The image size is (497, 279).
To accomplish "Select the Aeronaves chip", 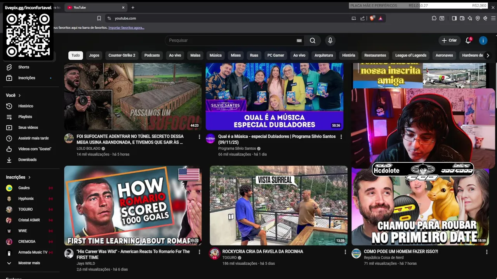I will click(x=444, y=55).
